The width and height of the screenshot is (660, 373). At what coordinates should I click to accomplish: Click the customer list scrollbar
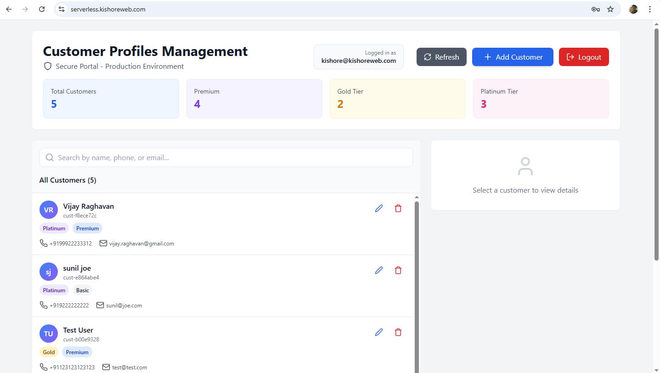(x=417, y=284)
